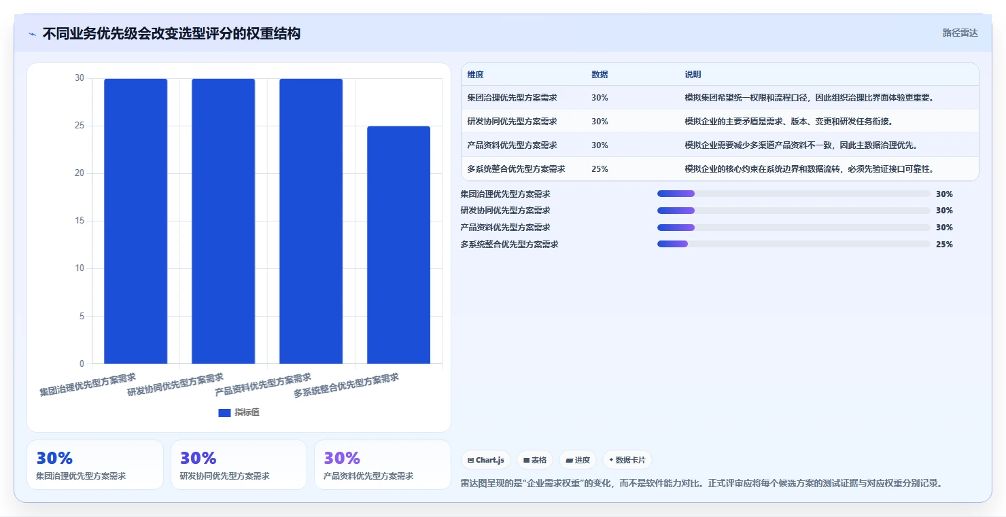Click the 数据 column header
1006x517 pixels.
pyautogui.click(x=600, y=75)
